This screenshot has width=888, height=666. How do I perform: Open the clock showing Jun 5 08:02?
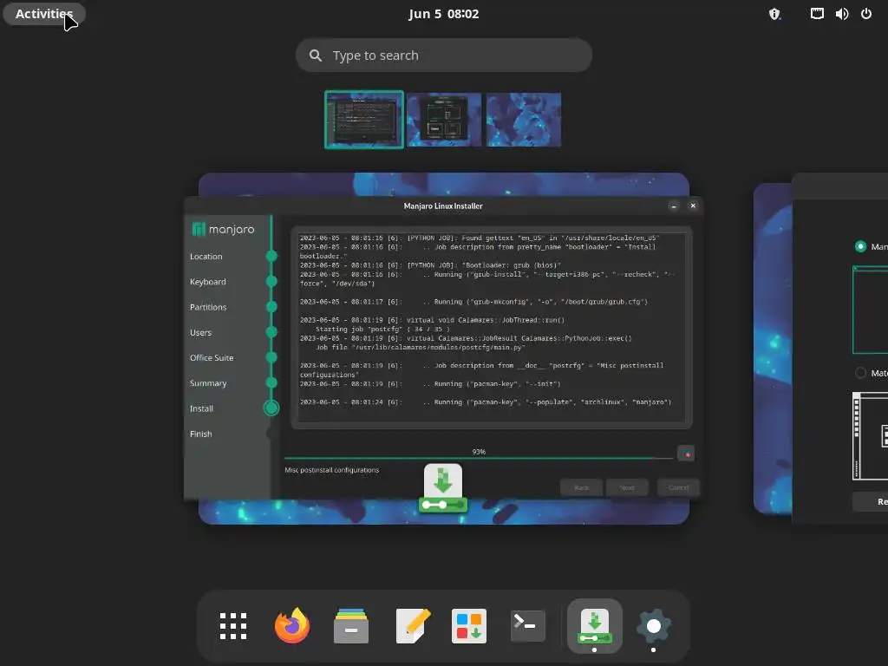tap(443, 14)
